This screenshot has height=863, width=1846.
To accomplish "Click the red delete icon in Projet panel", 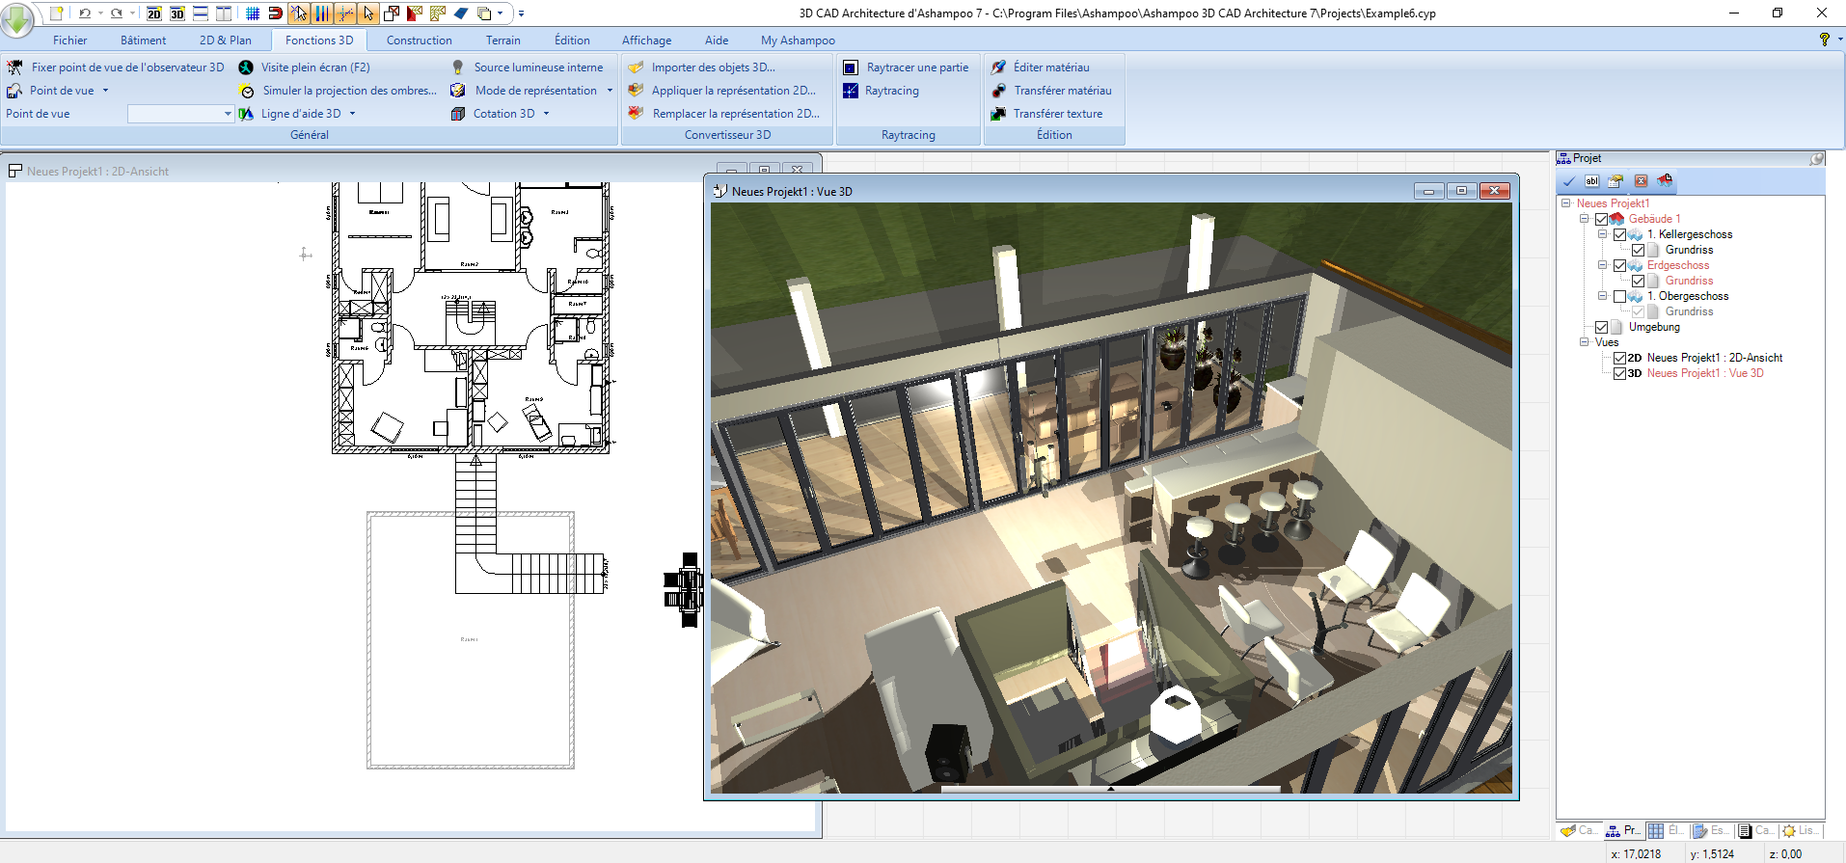I will click(1641, 181).
